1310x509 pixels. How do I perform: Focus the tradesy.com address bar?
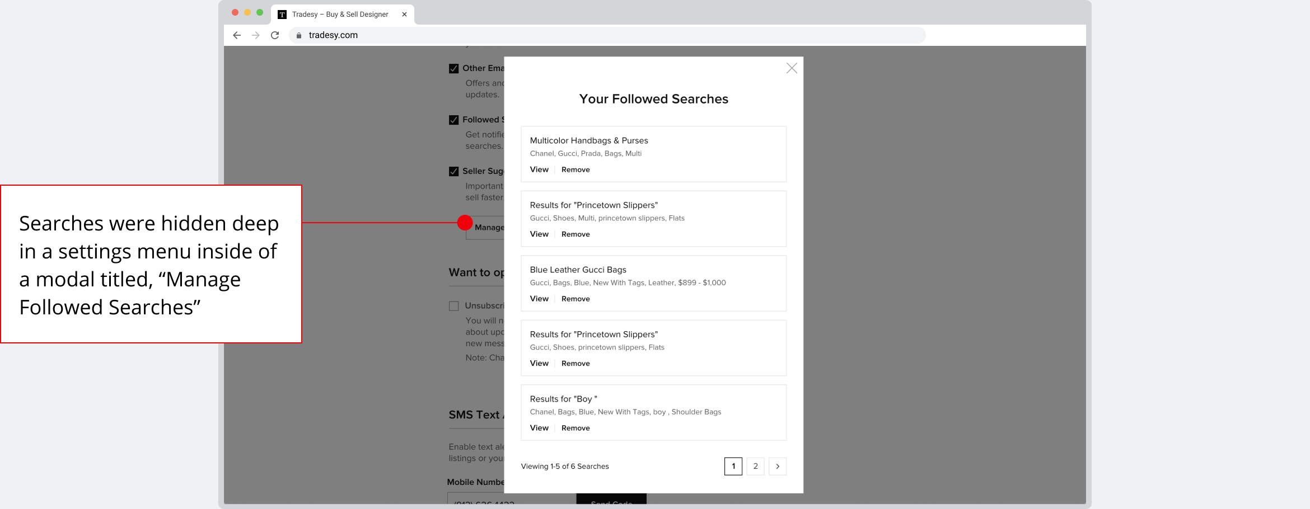click(x=607, y=35)
